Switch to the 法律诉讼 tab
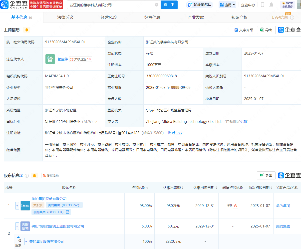301x249 pixels. point(65,17)
